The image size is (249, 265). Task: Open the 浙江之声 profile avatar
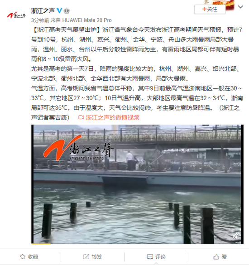(x=16, y=15)
